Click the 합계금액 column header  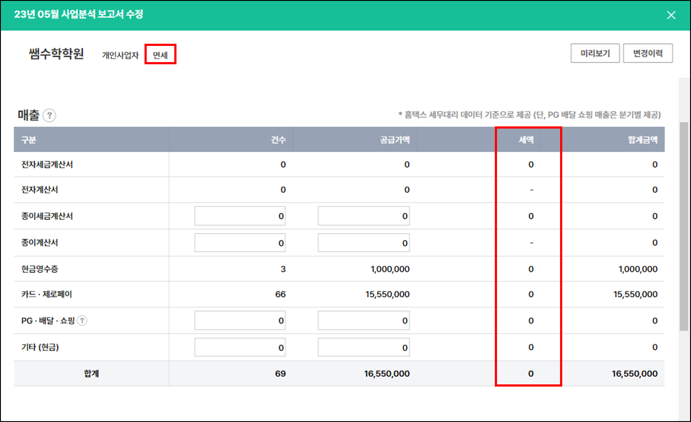click(x=642, y=140)
